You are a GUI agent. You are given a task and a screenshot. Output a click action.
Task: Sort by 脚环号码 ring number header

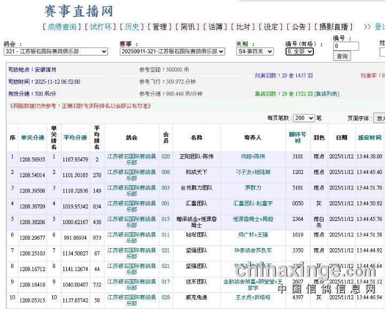[x=297, y=138]
